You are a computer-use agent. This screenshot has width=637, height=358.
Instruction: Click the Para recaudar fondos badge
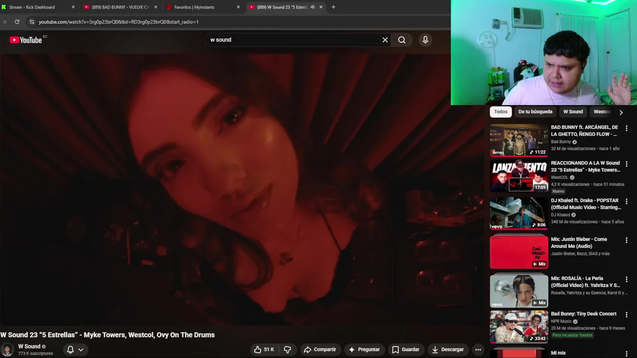(572, 335)
